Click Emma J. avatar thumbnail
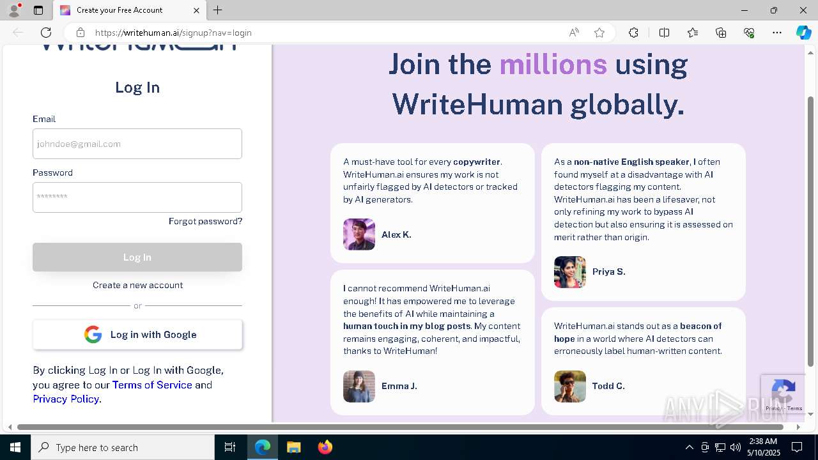This screenshot has width=818, height=460. (359, 387)
